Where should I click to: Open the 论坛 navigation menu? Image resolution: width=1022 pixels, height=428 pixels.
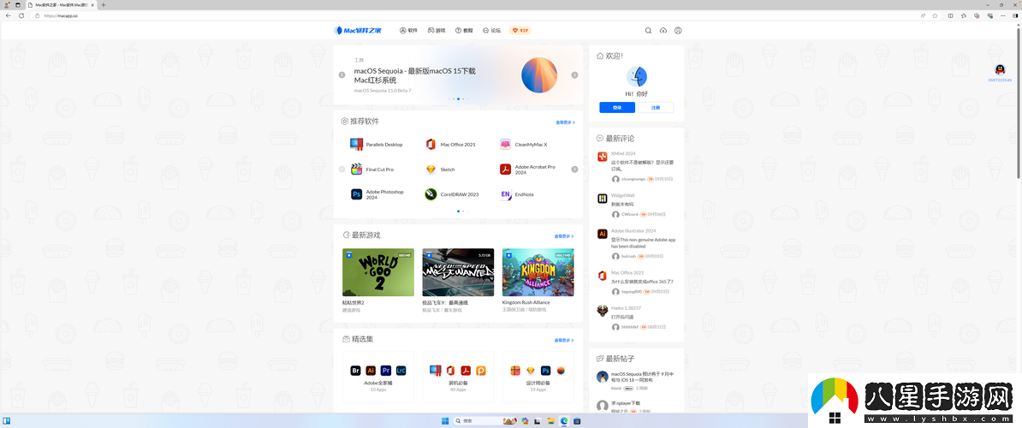(x=492, y=31)
